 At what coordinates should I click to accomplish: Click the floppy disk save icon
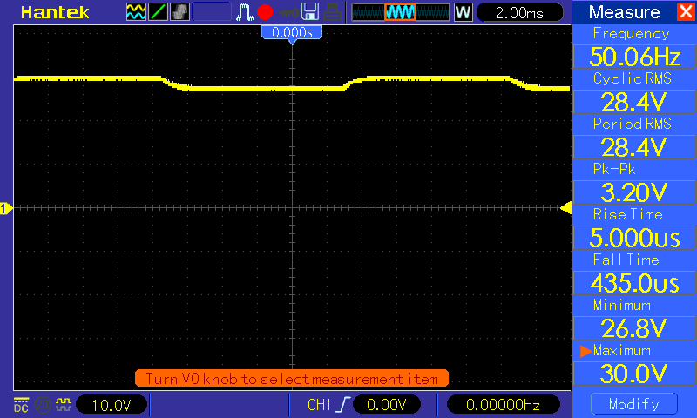(310, 12)
